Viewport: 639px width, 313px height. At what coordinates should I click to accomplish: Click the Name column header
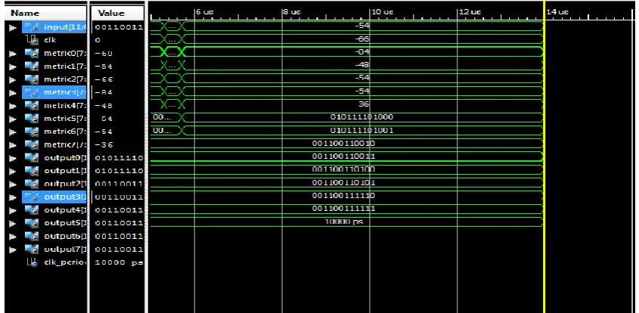[45, 13]
